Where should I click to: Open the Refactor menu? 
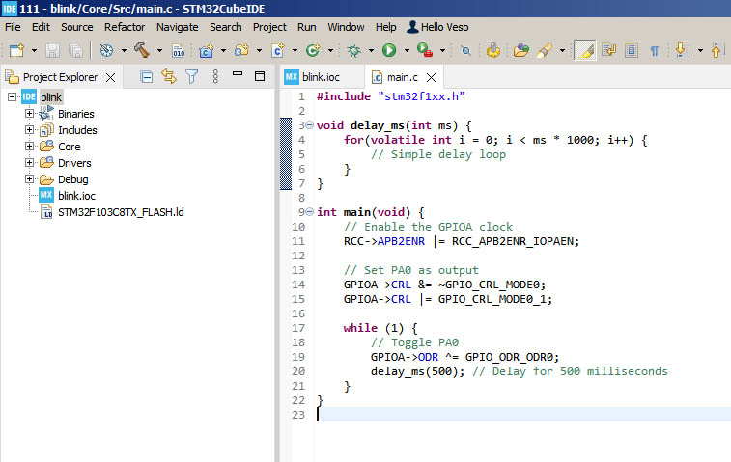[124, 27]
